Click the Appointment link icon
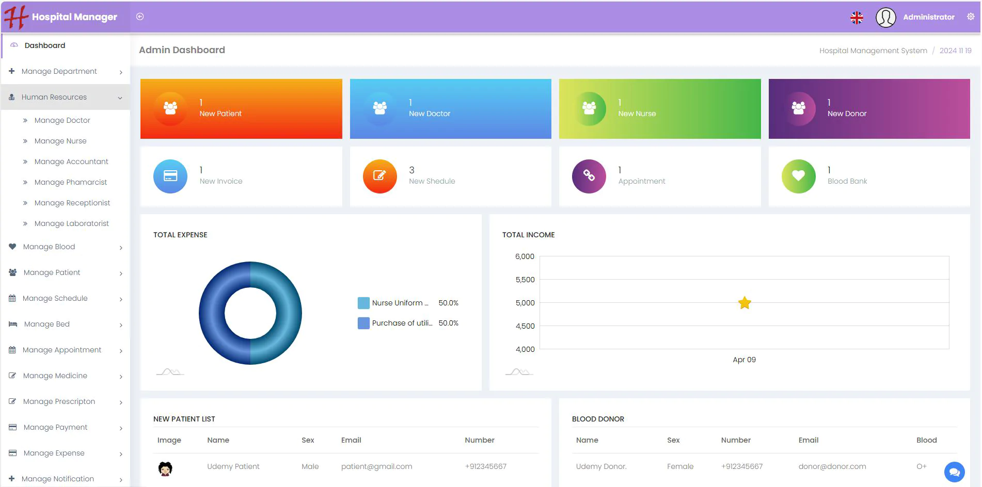The height and width of the screenshot is (487, 982). coord(589,176)
